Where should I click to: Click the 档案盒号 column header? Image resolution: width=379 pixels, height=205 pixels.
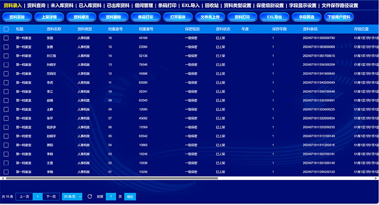click(109, 29)
